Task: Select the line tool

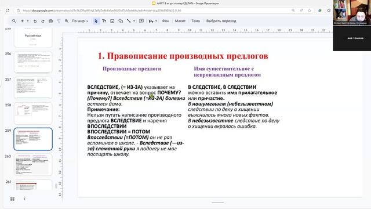Action: pyautogui.click(x=129, y=21)
